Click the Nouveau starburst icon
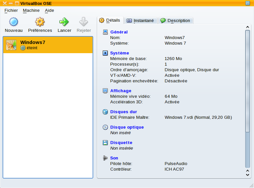 pyautogui.click(x=13, y=22)
